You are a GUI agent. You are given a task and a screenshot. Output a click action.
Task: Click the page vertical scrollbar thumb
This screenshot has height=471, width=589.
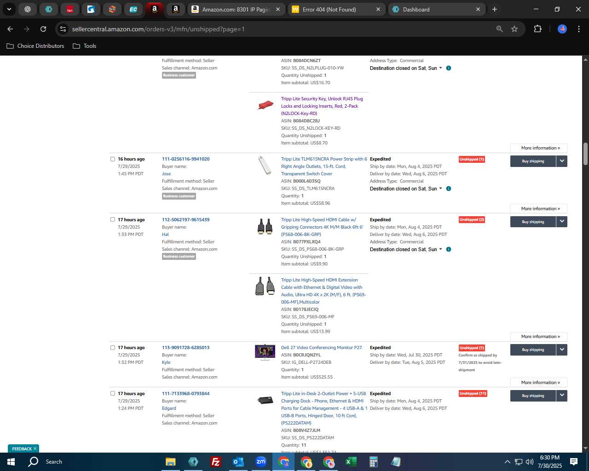[x=585, y=154]
